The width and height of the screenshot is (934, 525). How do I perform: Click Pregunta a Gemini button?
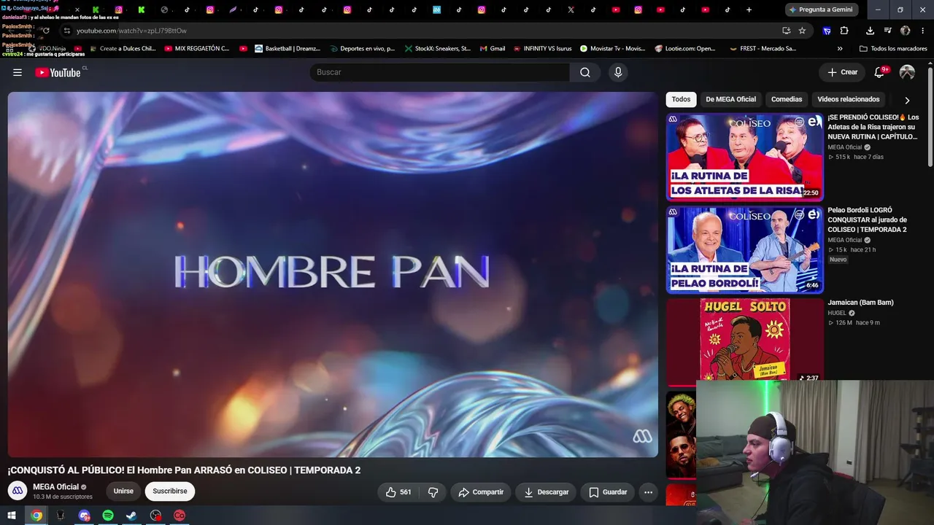pos(822,9)
